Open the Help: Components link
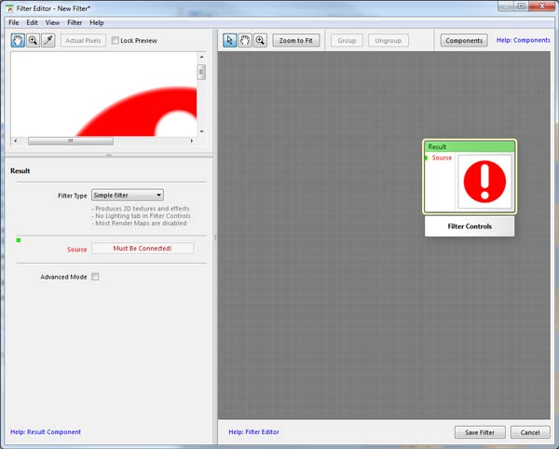 (523, 40)
